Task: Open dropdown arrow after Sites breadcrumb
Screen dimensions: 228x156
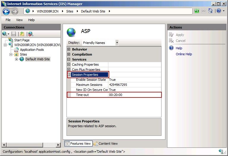Action: (77, 11)
